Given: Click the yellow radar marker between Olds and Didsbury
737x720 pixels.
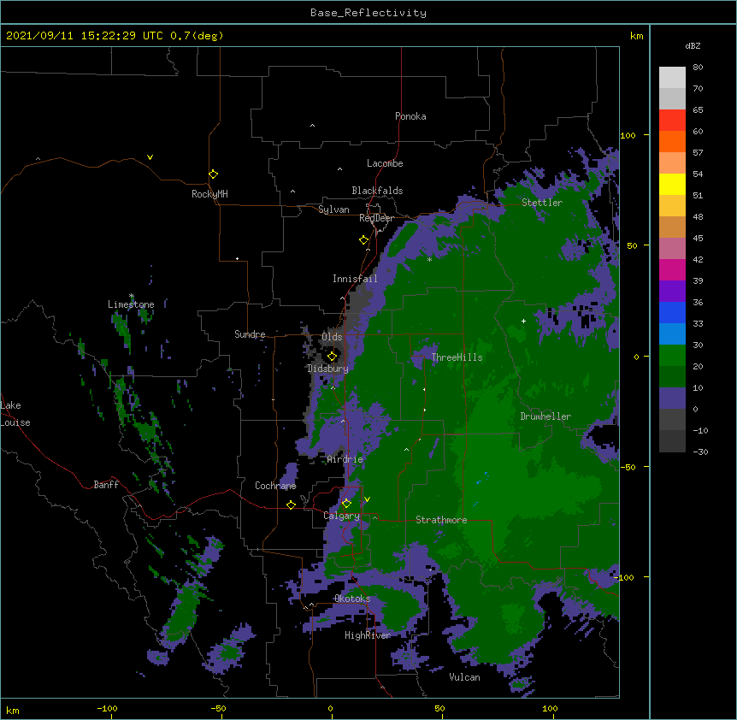Looking at the screenshot, I should pos(333,357).
